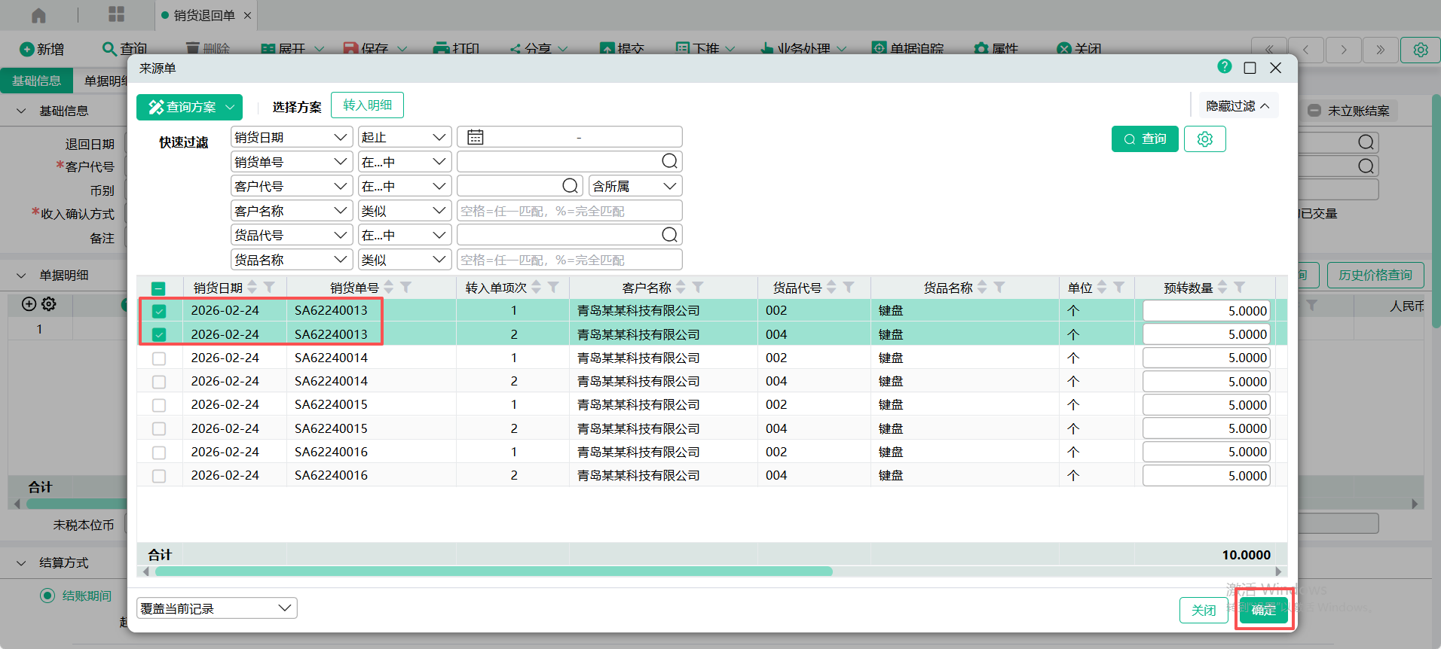This screenshot has width=1441, height=649.
Task: Switch to 转入明细 tab
Action: tap(367, 105)
